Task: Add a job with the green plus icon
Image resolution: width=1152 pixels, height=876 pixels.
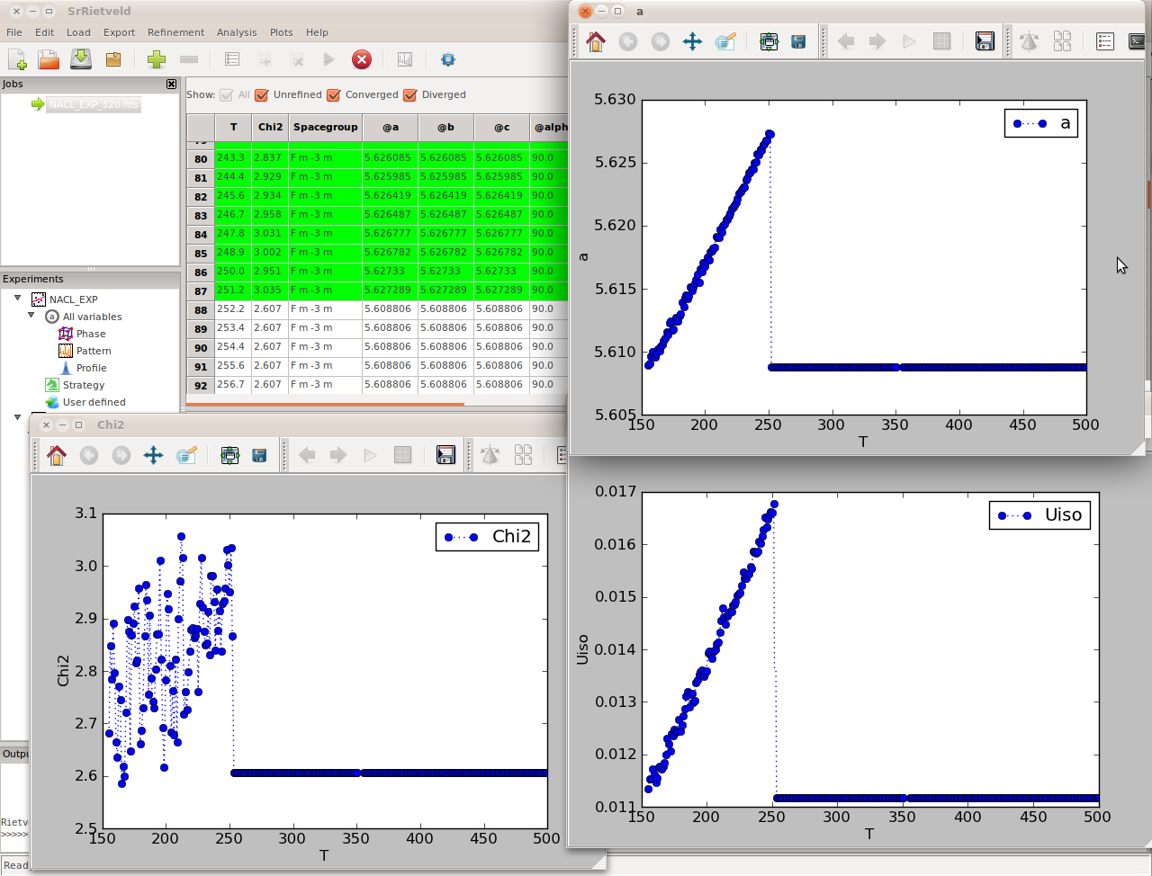Action: click(157, 59)
